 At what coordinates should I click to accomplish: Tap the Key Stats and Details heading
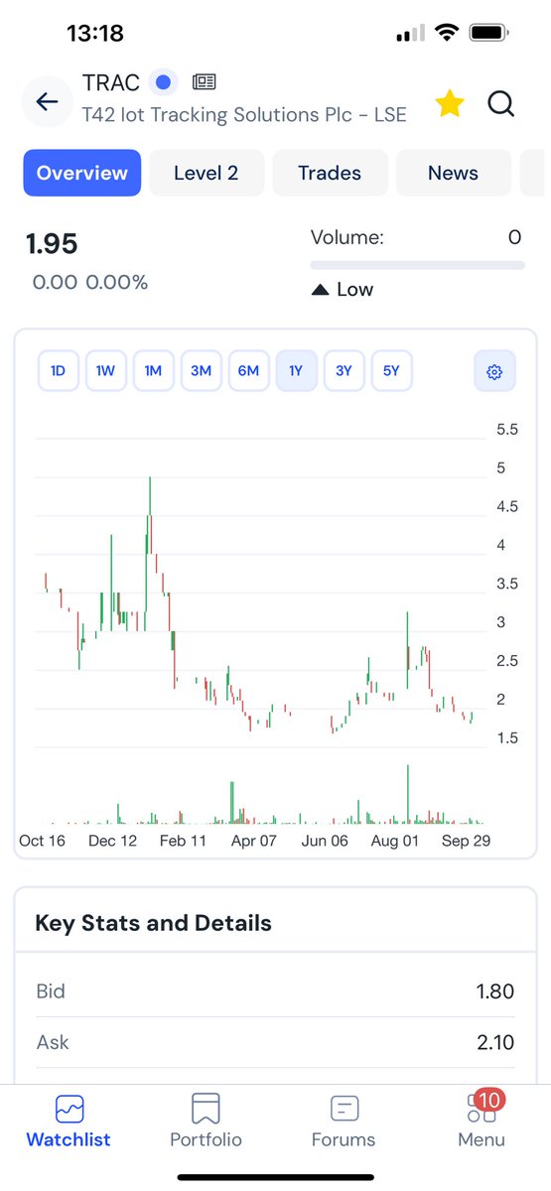pos(153,923)
